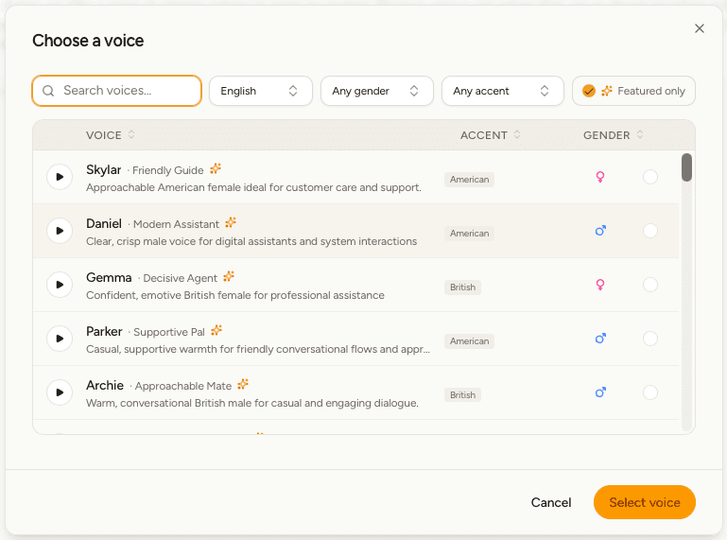Click the Daniel voice name
The image size is (727, 540).
point(104,223)
